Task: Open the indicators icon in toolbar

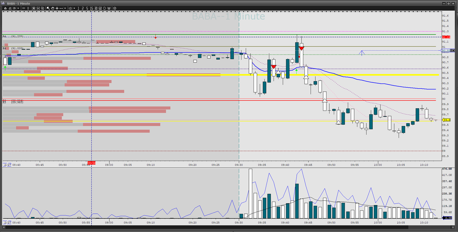Action: click(10, 8)
